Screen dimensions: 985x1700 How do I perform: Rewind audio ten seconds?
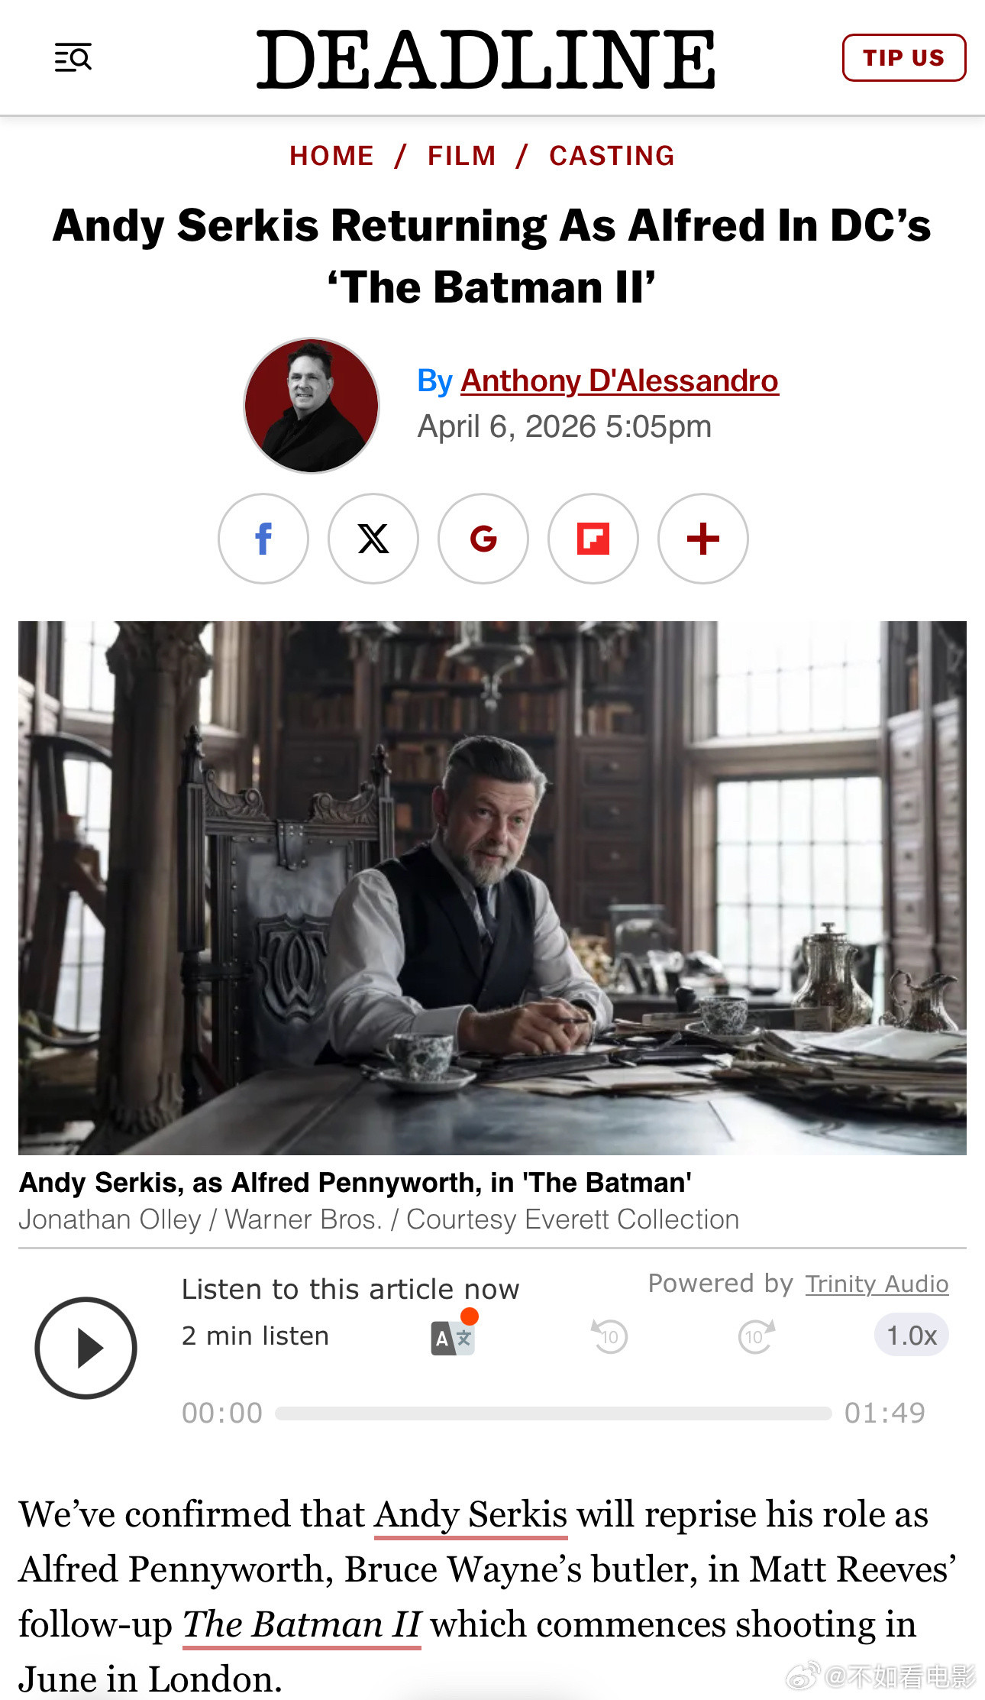coord(609,1336)
